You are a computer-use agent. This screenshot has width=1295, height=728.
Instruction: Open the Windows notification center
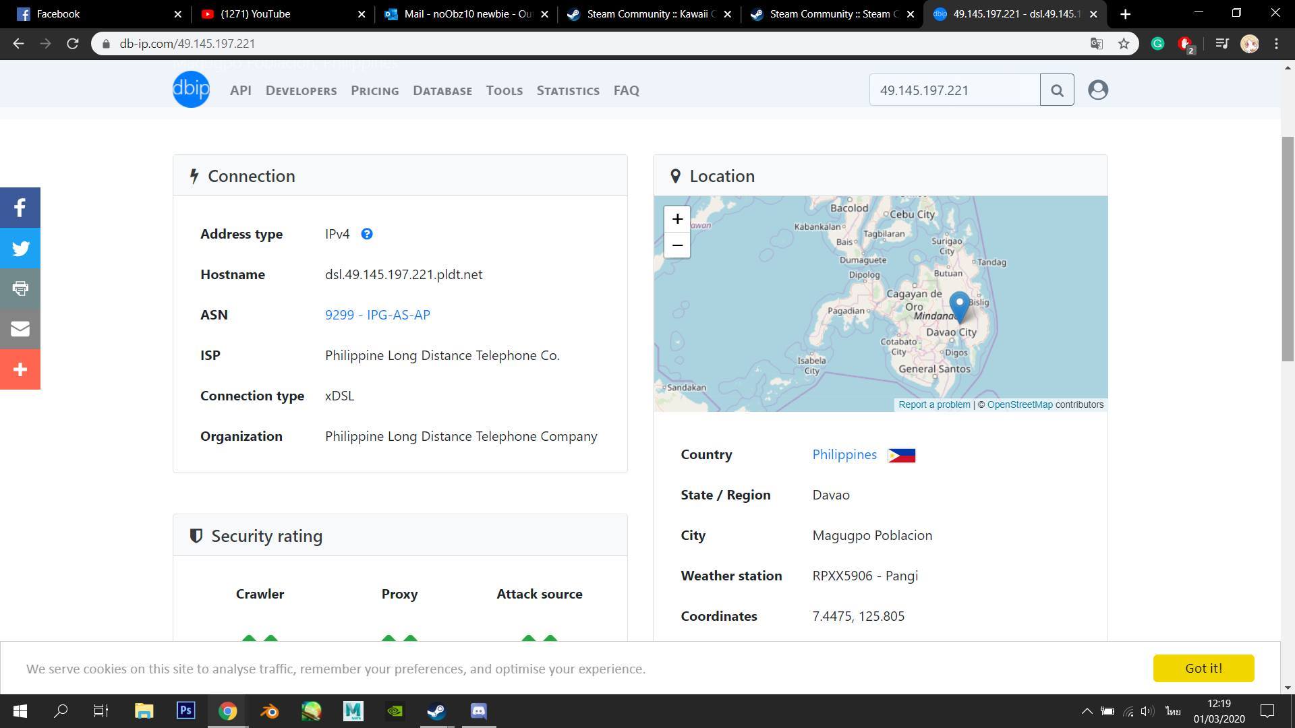coord(1267,710)
